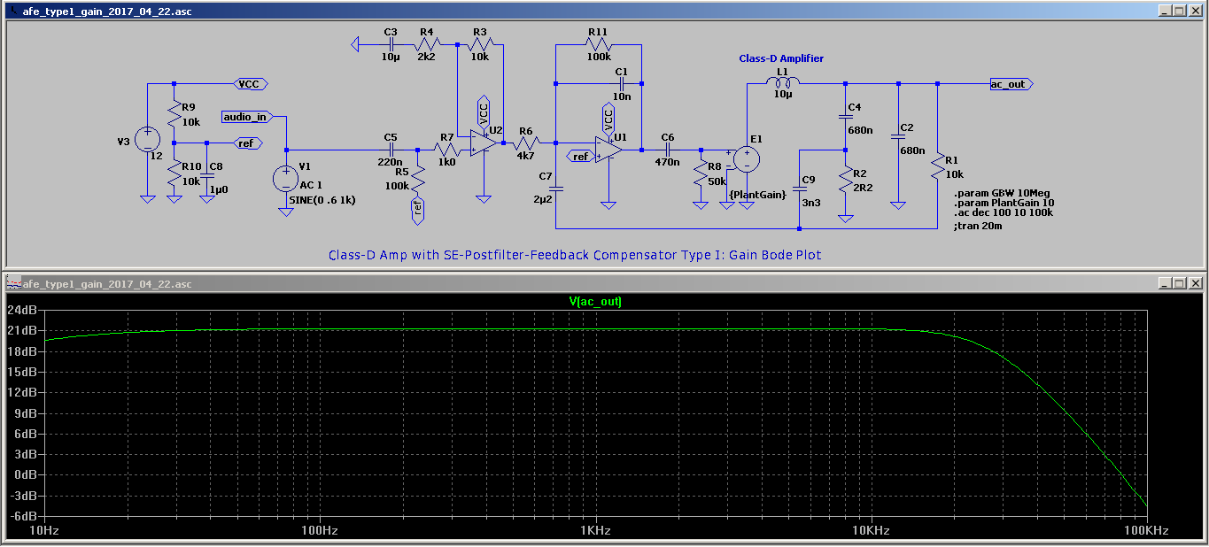Select the E1 controlled source symbol

pyautogui.click(x=746, y=159)
